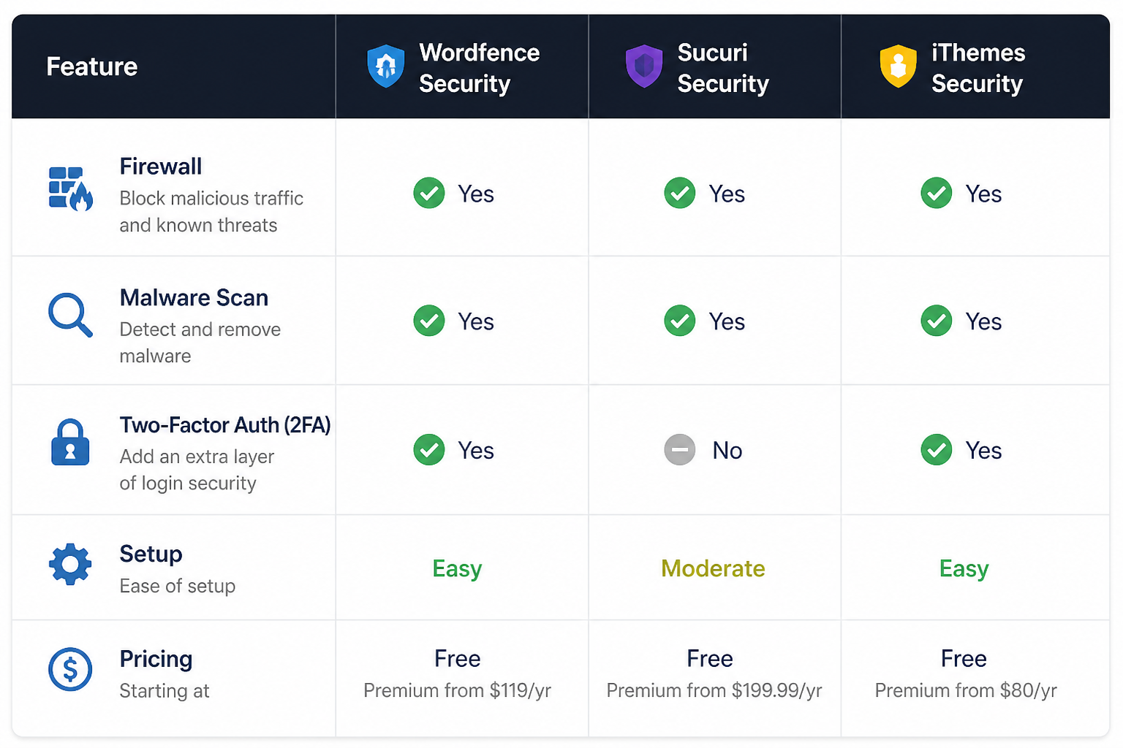Click green check for Wordfence Firewall
The width and height of the screenshot is (1123, 748).
429,194
